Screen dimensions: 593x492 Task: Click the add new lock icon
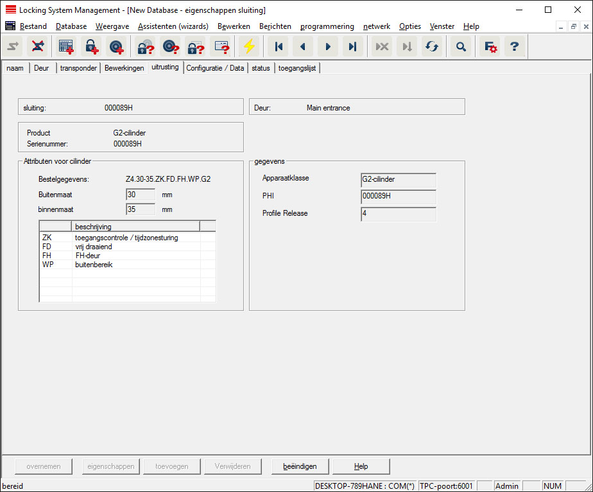click(90, 47)
